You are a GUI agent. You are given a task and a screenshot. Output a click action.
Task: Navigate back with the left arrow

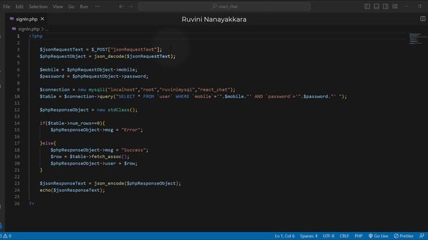[x=121, y=7]
